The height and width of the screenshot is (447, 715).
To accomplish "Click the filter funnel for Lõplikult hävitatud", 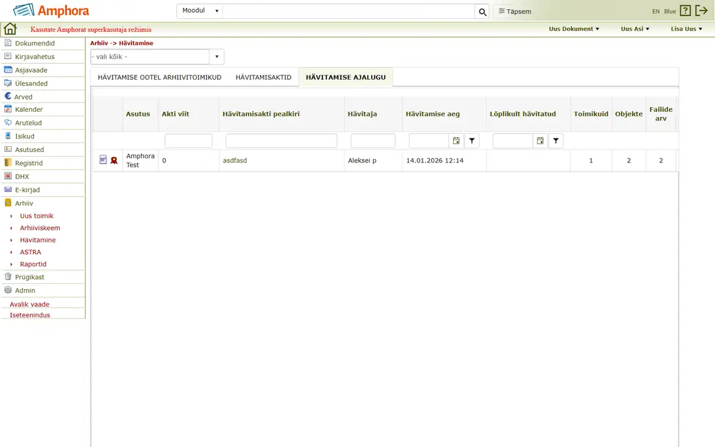I will (556, 141).
